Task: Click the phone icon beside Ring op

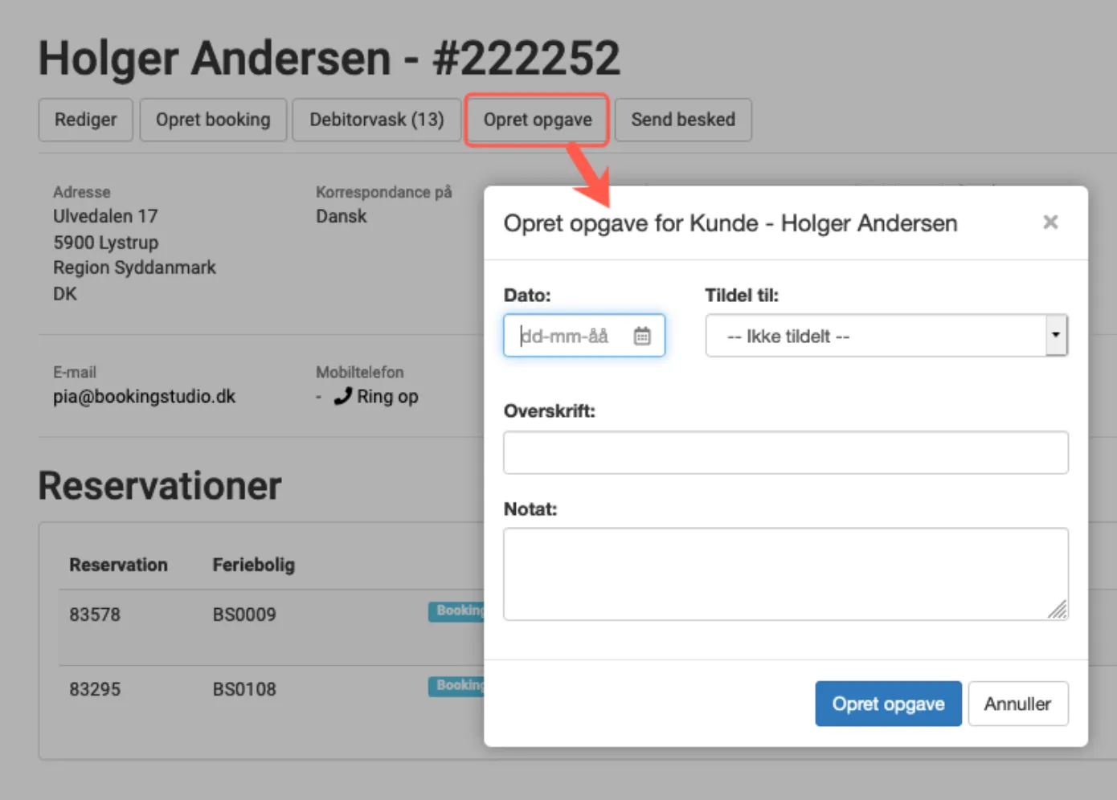Action: [343, 396]
